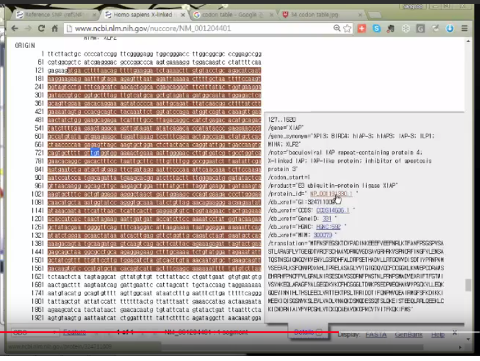Open a new tab with the blank tab button
Screen dimensions: 480x361
[374, 15]
